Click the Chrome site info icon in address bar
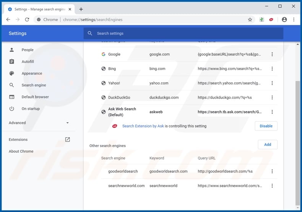302x212 pixels. (39, 20)
